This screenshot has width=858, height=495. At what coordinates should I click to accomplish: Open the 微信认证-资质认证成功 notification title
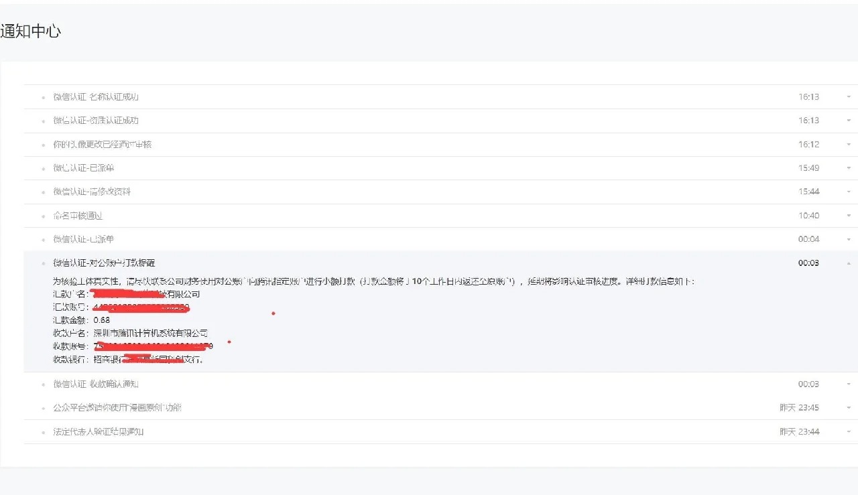(96, 121)
